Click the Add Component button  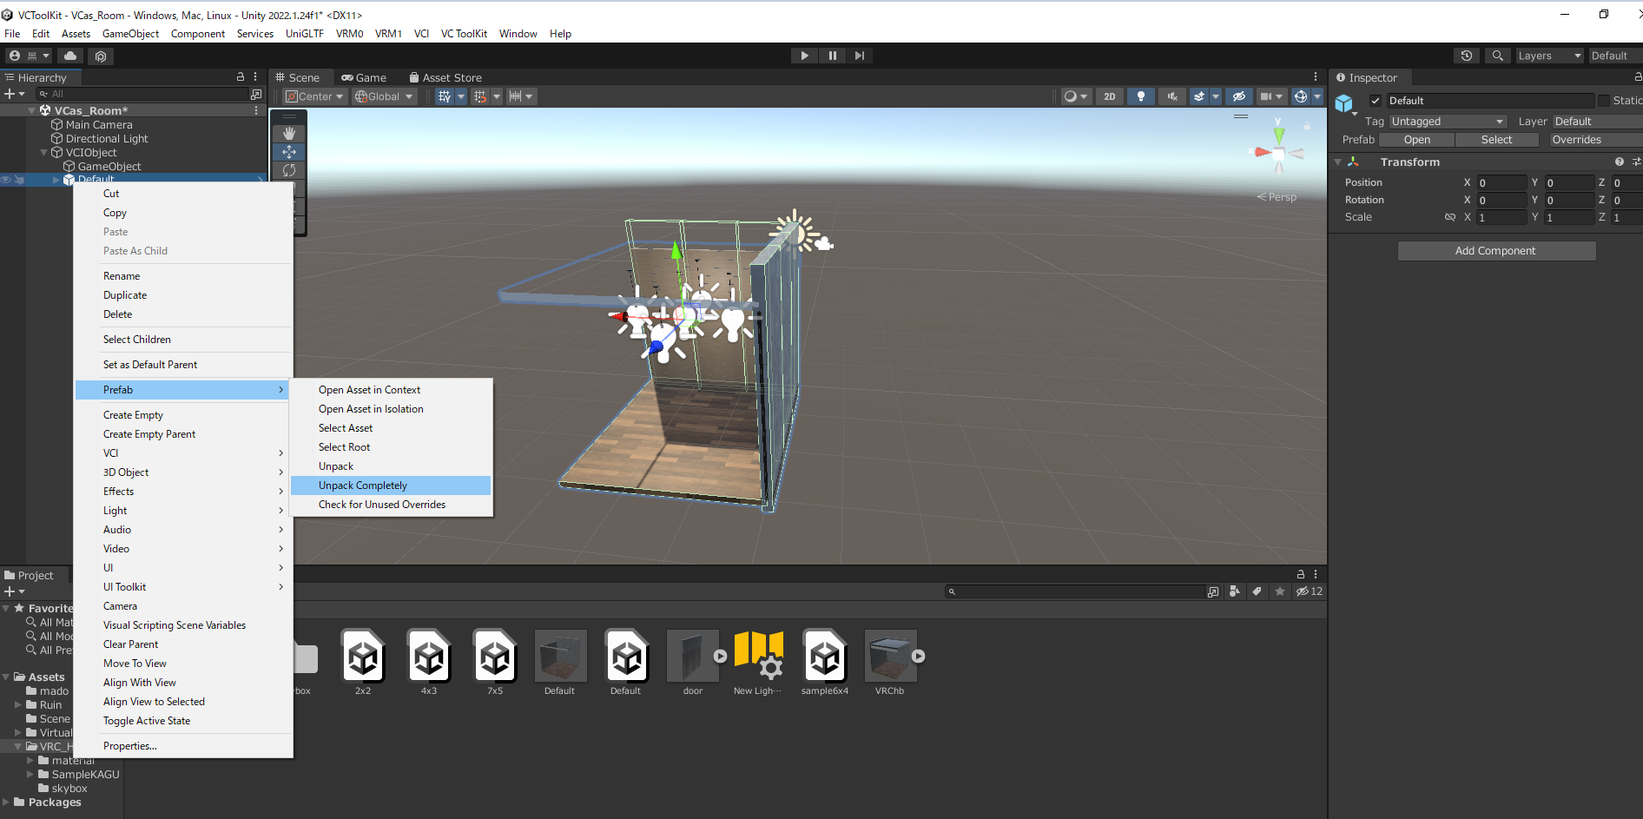coord(1495,251)
